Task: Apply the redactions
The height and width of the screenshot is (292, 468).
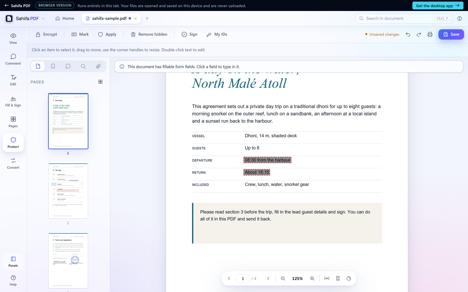Action: coord(107,34)
